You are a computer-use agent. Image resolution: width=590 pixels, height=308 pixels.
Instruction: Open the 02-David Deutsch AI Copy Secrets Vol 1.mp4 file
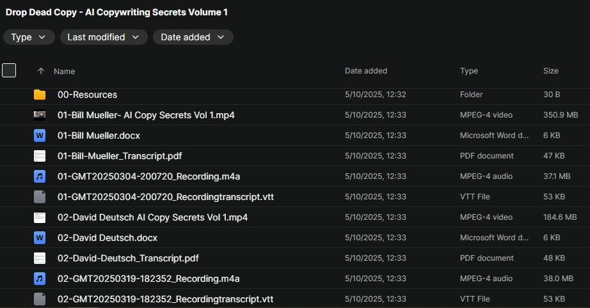click(152, 217)
